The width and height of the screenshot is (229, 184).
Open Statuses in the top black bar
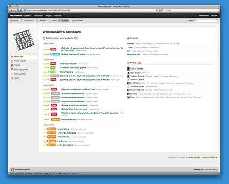coord(58,16)
